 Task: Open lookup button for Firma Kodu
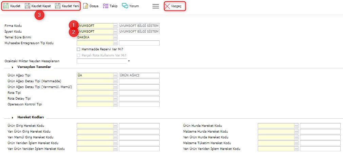pyautogui.click(x=115, y=26)
